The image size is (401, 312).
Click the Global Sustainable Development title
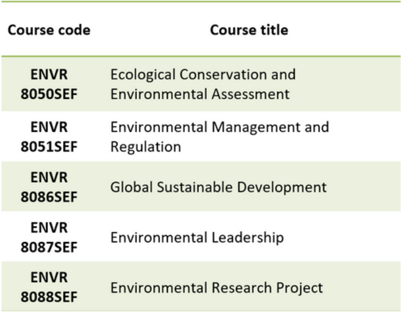218,187
